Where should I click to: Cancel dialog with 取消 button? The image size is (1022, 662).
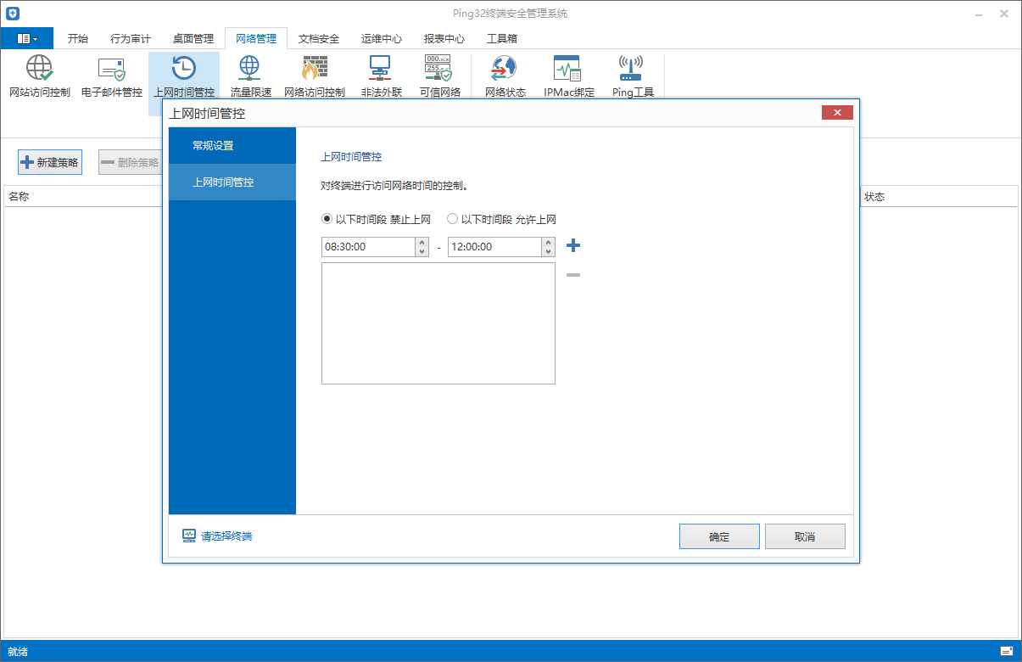pyautogui.click(x=805, y=536)
